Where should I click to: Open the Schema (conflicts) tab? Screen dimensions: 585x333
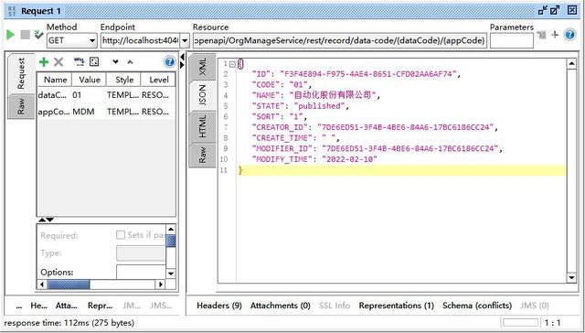477,306
